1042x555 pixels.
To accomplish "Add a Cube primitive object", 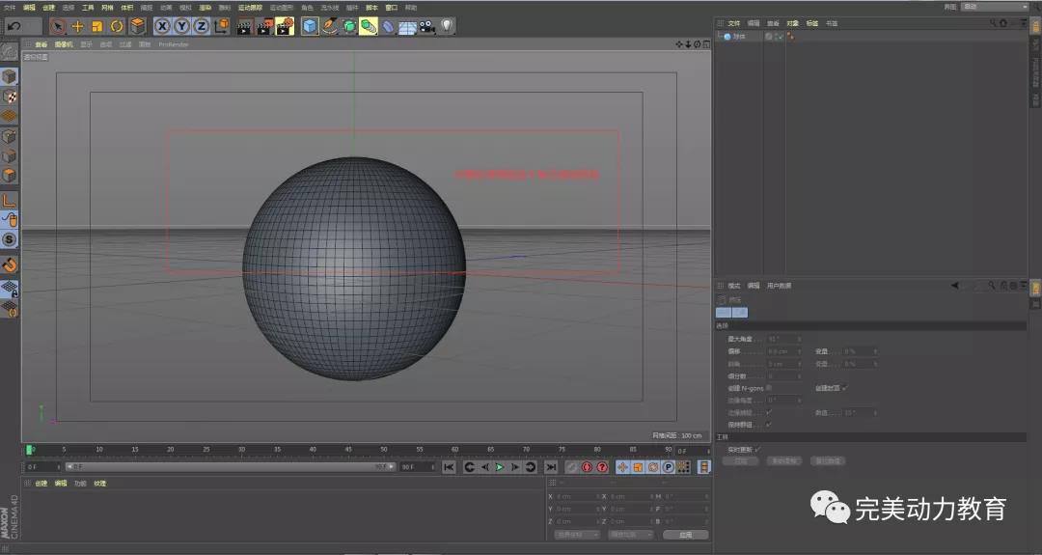I will tap(310, 26).
